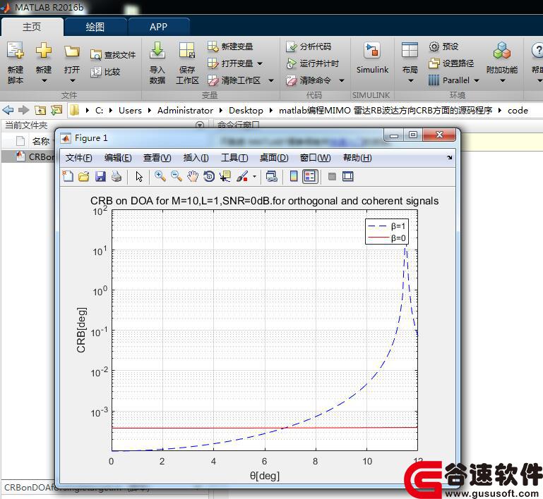Expand the Layout (布局) dropdown arrow
The width and height of the screenshot is (543, 499).
[411, 81]
